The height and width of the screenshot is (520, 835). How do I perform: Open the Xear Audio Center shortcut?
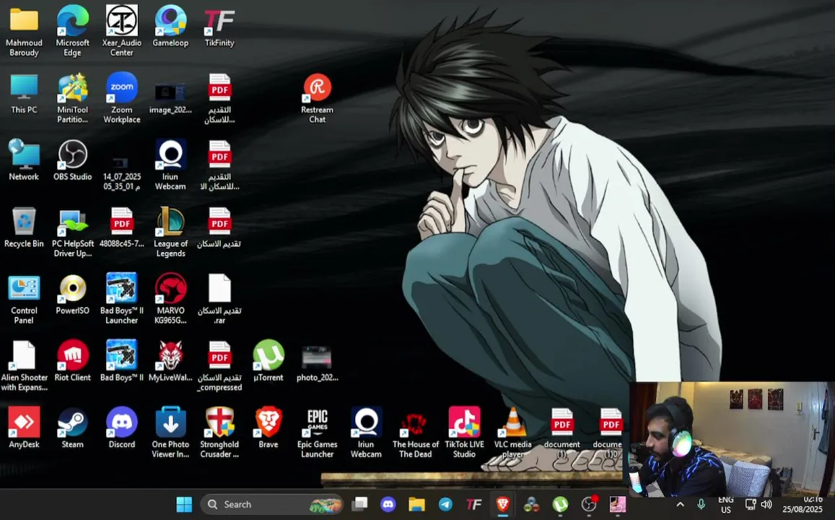(x=121, y=31)
